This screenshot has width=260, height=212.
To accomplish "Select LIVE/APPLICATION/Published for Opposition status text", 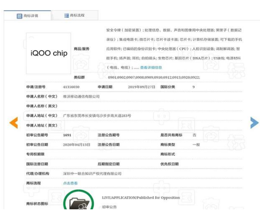I will point(141,197).
